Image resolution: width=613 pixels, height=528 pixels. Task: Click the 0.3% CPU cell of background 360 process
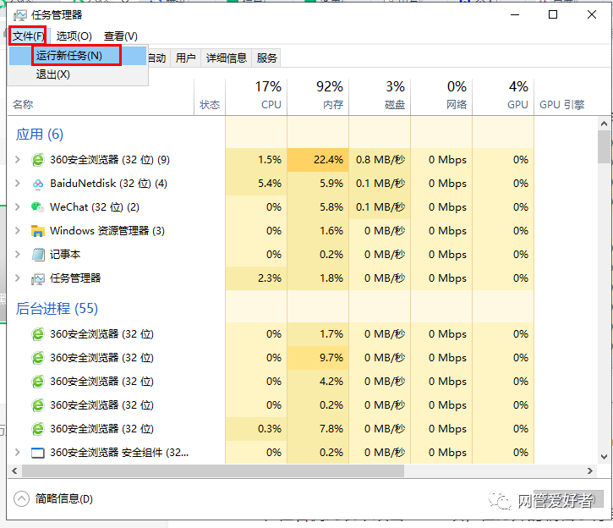pos(256,429)
